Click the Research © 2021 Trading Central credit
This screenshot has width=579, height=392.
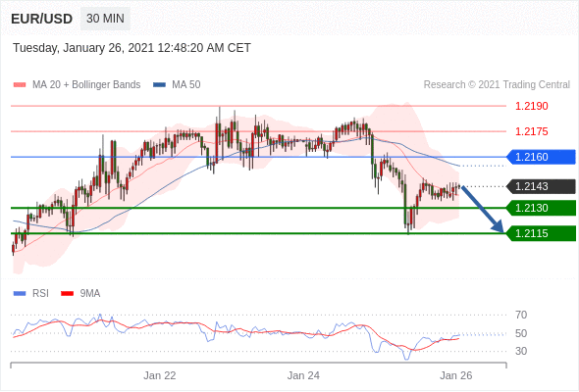click(497, 85)
